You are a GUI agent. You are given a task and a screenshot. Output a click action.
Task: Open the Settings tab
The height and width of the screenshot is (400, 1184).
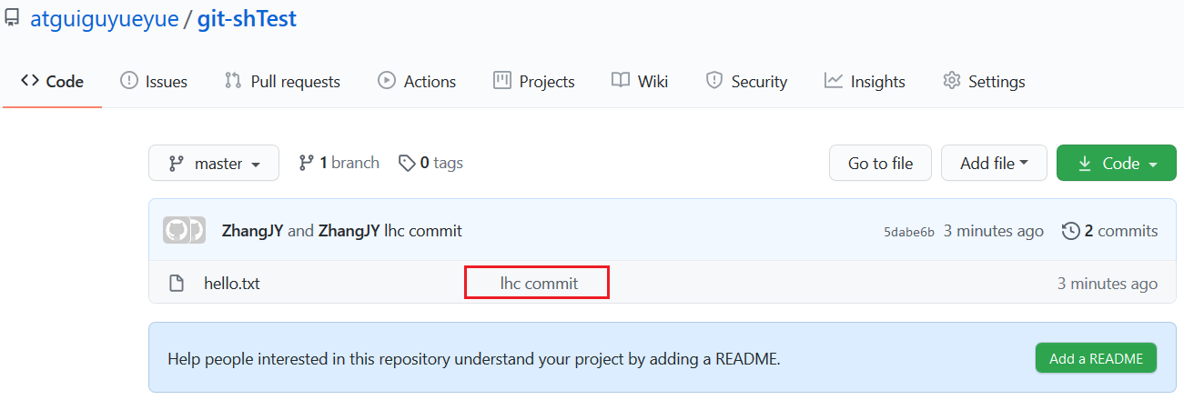(984, 82)
